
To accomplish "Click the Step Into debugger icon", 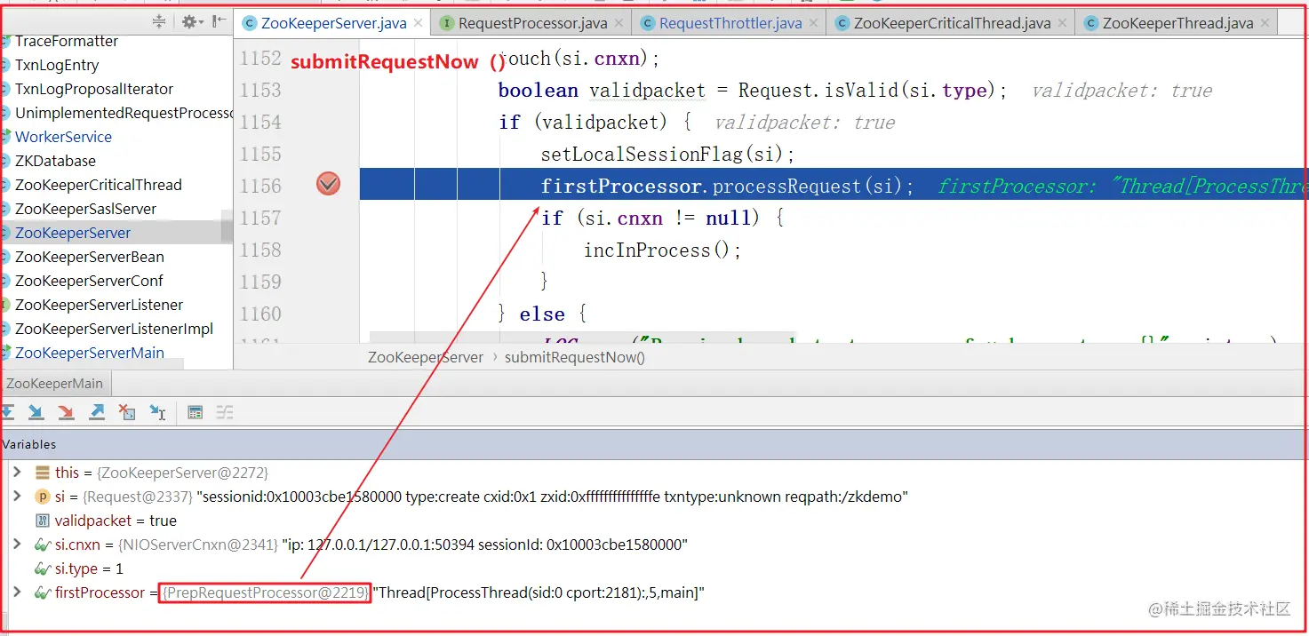I will [x=36, y=412].
